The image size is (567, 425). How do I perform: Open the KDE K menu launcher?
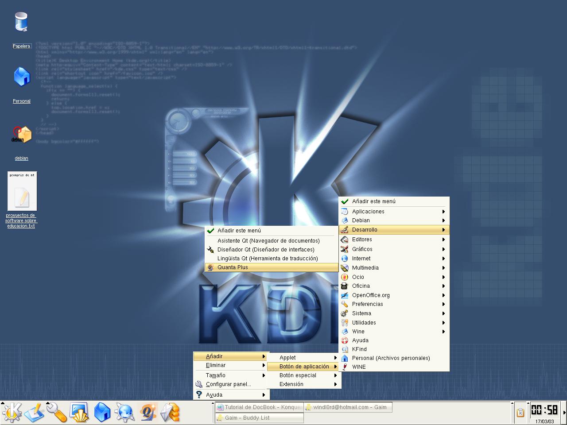(x=12, y=412)
